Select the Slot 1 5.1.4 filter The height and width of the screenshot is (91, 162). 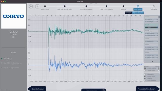pos(8,58)
